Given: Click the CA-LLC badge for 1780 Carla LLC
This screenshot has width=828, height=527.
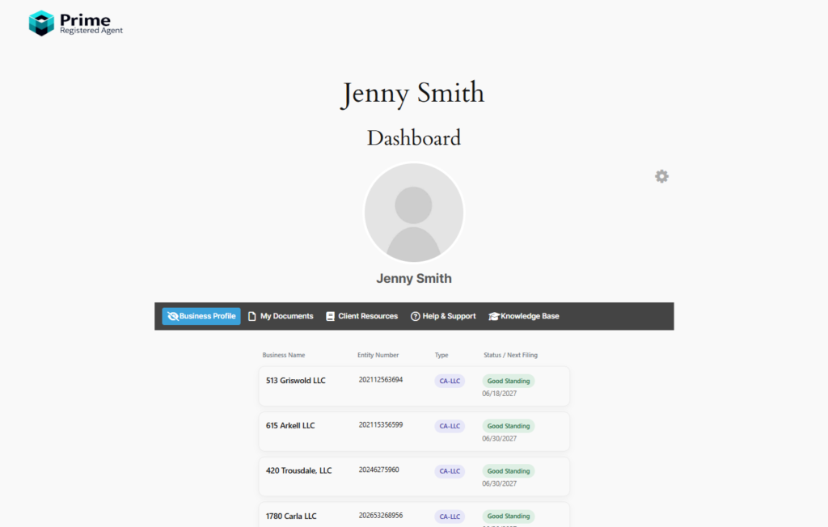Looking at the screenshot, I should coord(450,516).
